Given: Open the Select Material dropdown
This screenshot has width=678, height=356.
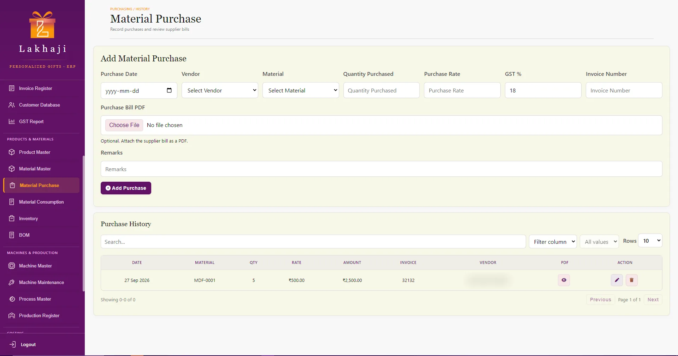Looking at the screenshot, I should pyautogui.click(x=301, y=90).
